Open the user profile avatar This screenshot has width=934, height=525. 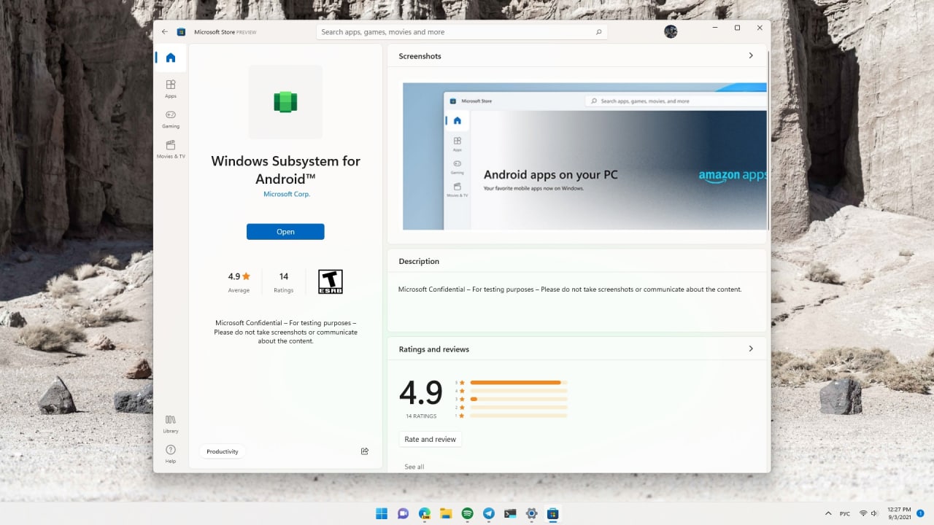[671, 31]
